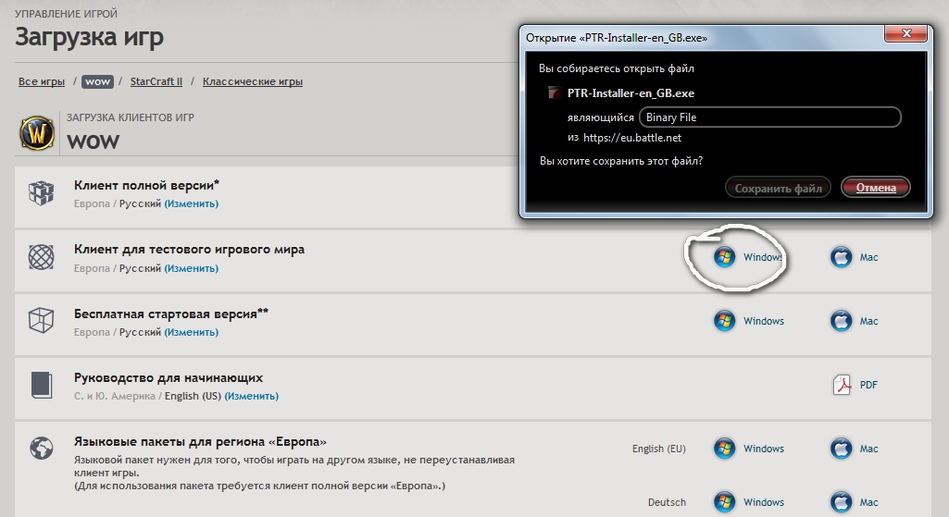Download test realm client Windows link text
Image resolution: width=949 pixels, height=517 pixels.
tap(763, 257)
